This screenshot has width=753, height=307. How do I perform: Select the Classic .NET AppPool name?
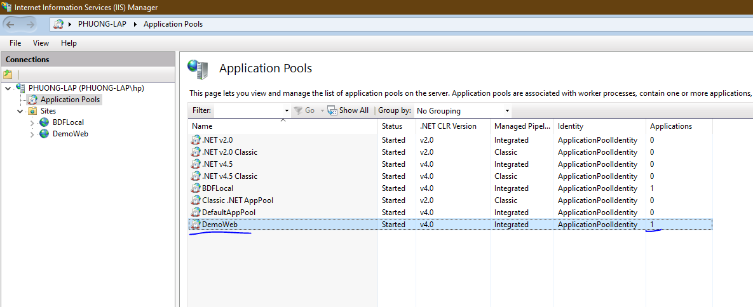(x=238, y=200)
